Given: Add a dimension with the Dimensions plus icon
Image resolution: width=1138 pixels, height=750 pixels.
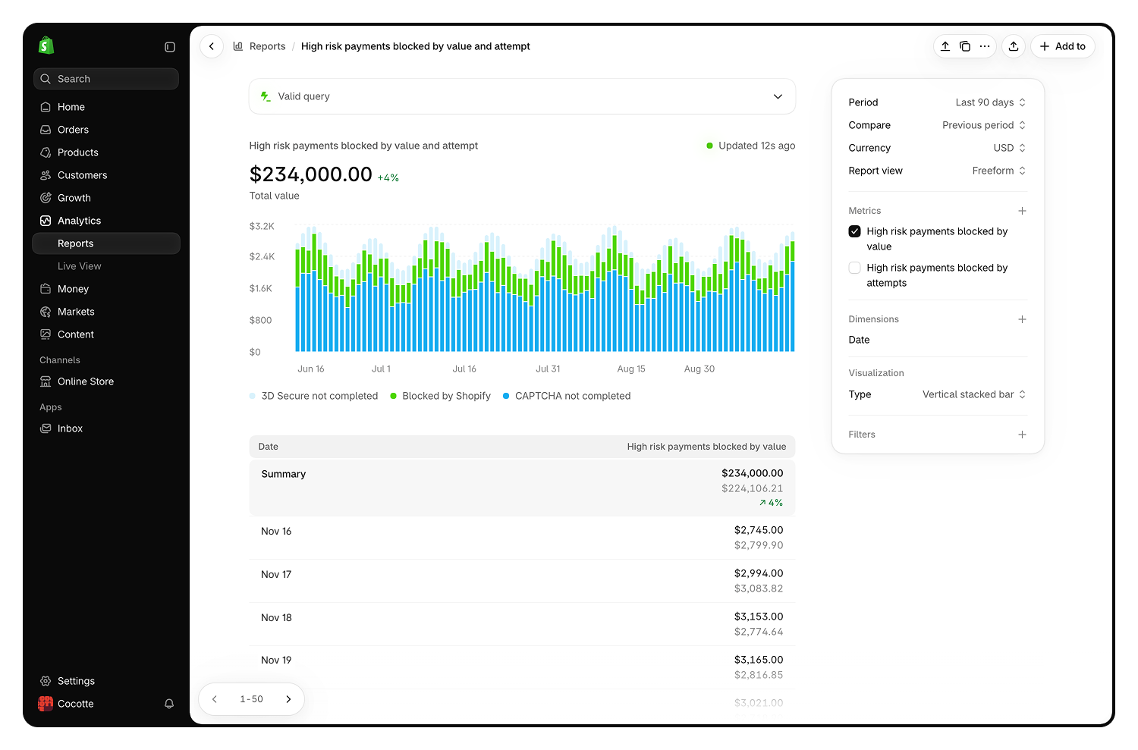Looking at the screenshot, I should pyautogui.click(x=1022, y=319).
